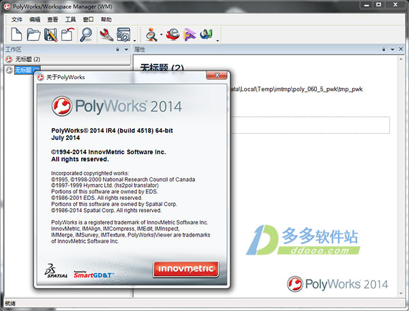Expand first toolbar overflow arrow
Image resolution: width=409 pixels, height=311 pixels.
point(134,40)
